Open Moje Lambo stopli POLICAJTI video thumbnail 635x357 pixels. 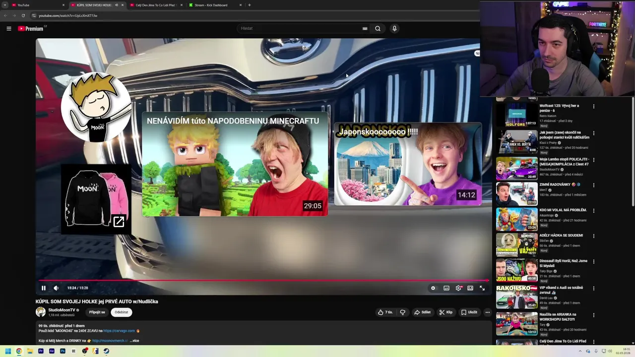[517, 168]
